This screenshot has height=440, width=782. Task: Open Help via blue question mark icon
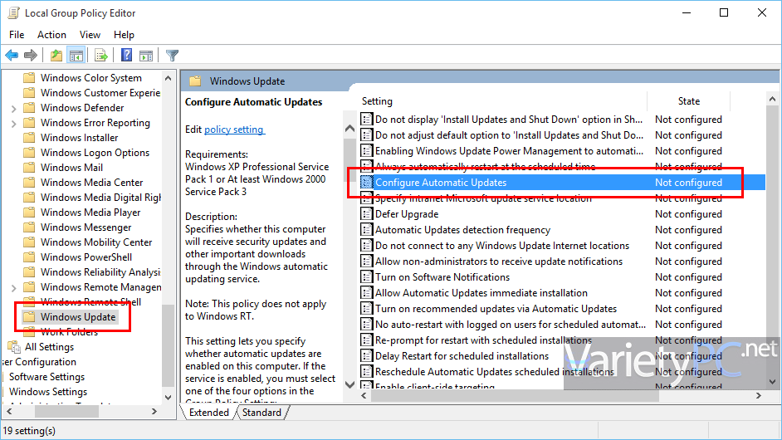[127, 56]
